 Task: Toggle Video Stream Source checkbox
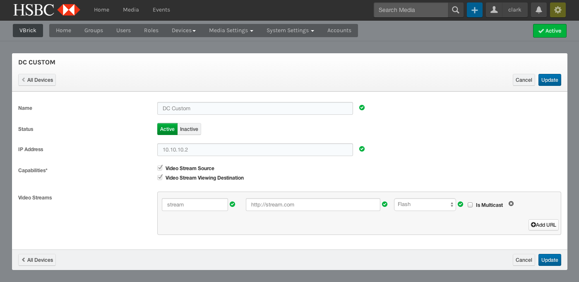tap(160, 168)
